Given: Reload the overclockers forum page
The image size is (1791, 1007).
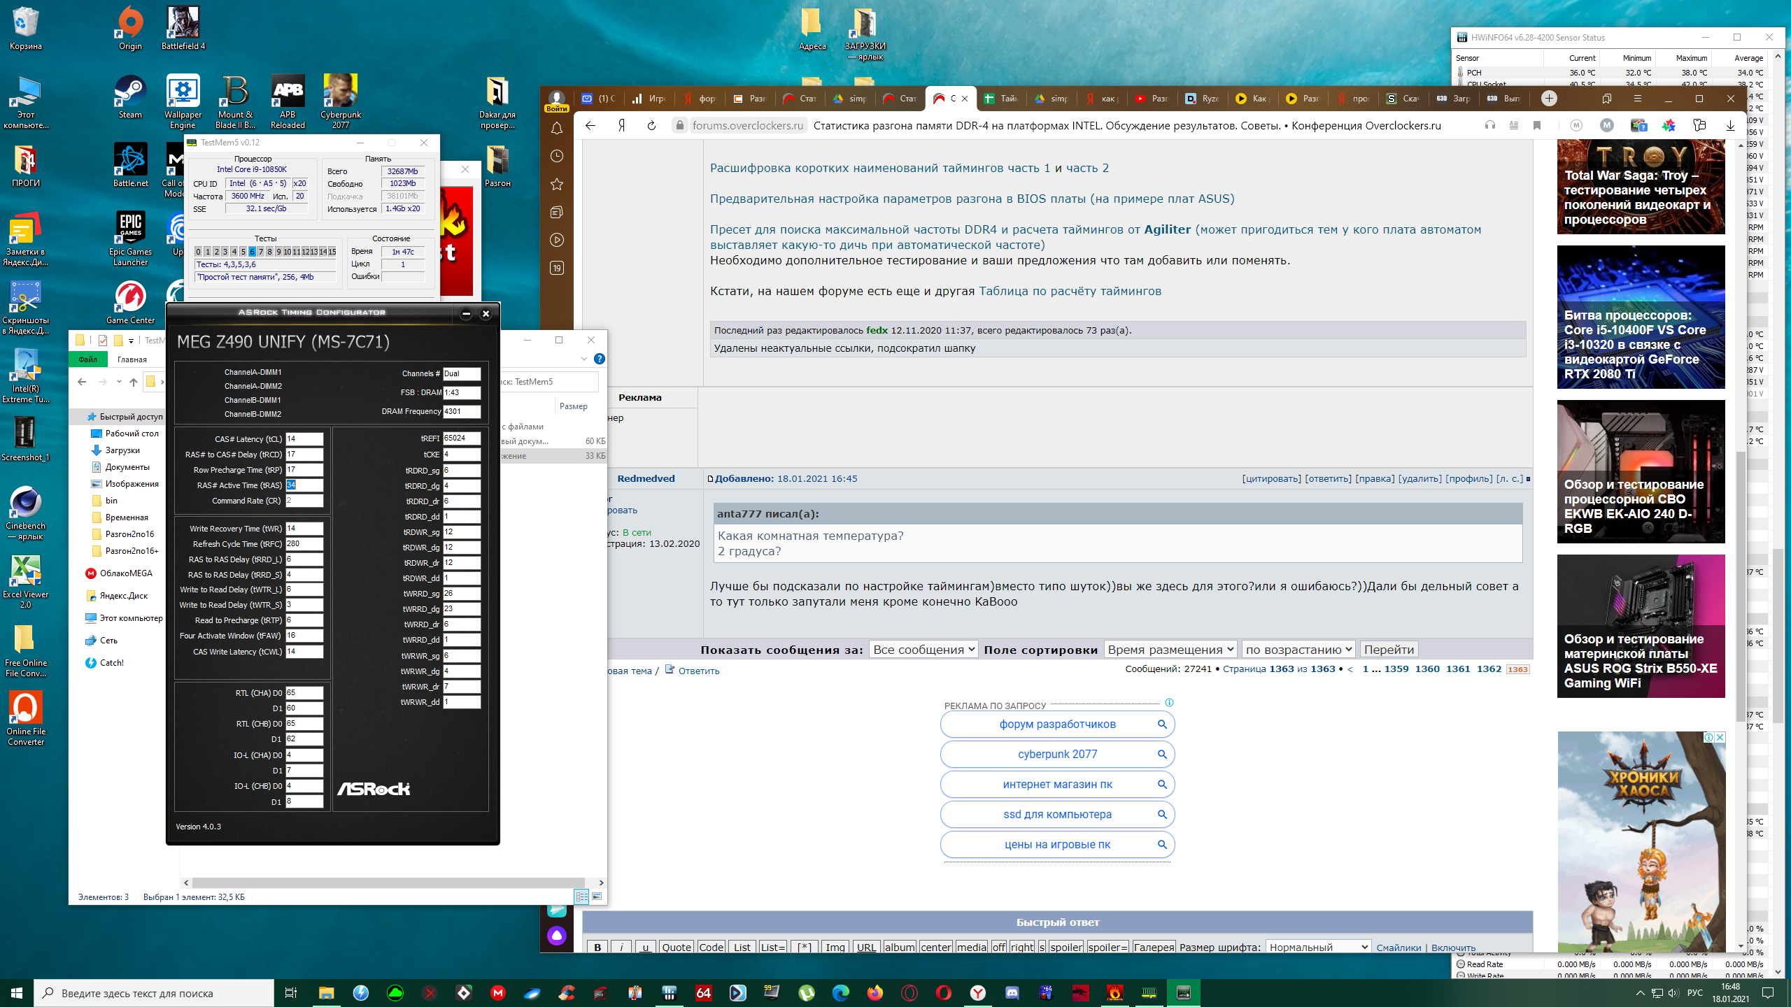Looking at the screenshot, I should tap(651, 126).
